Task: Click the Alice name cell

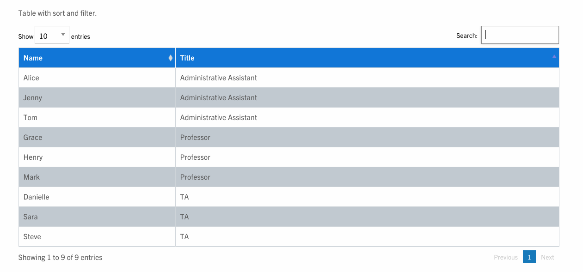Action: tap(31, 78)
